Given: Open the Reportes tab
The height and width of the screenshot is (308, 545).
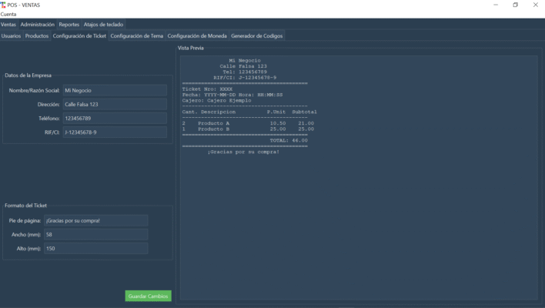Looking at the screenshot, I should point(69,25).
